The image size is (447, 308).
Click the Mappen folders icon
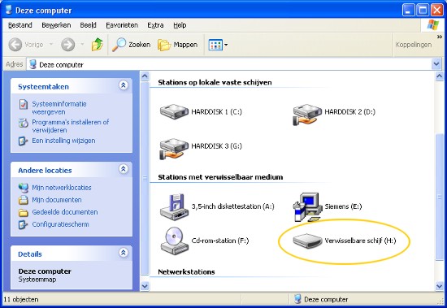click(x=164, y=45)
